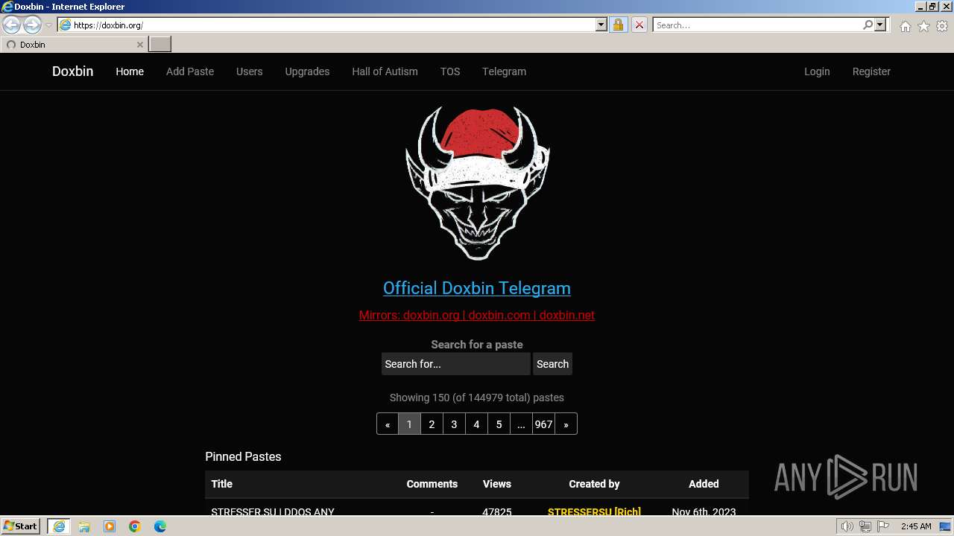This screenshot has height=536, width=954.
Task: Click the security lock icon
Action: coord(618,25)
